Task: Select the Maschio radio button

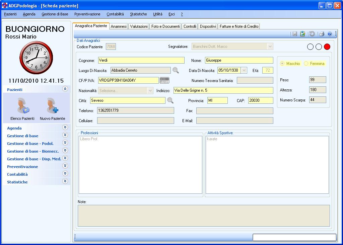Action: pyautogui.click(x=282, y=64)
